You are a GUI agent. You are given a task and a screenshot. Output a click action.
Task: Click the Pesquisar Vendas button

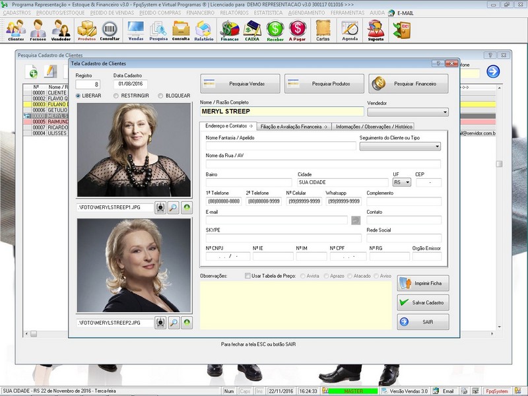(x=240, y=84)
